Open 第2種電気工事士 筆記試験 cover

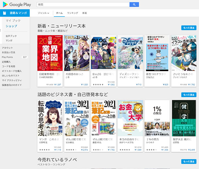pyautogui.click(x=103, y=118)
